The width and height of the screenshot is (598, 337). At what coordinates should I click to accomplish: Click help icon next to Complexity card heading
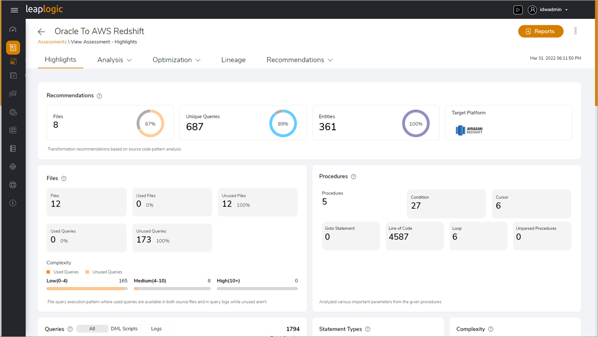coord(490,329)
